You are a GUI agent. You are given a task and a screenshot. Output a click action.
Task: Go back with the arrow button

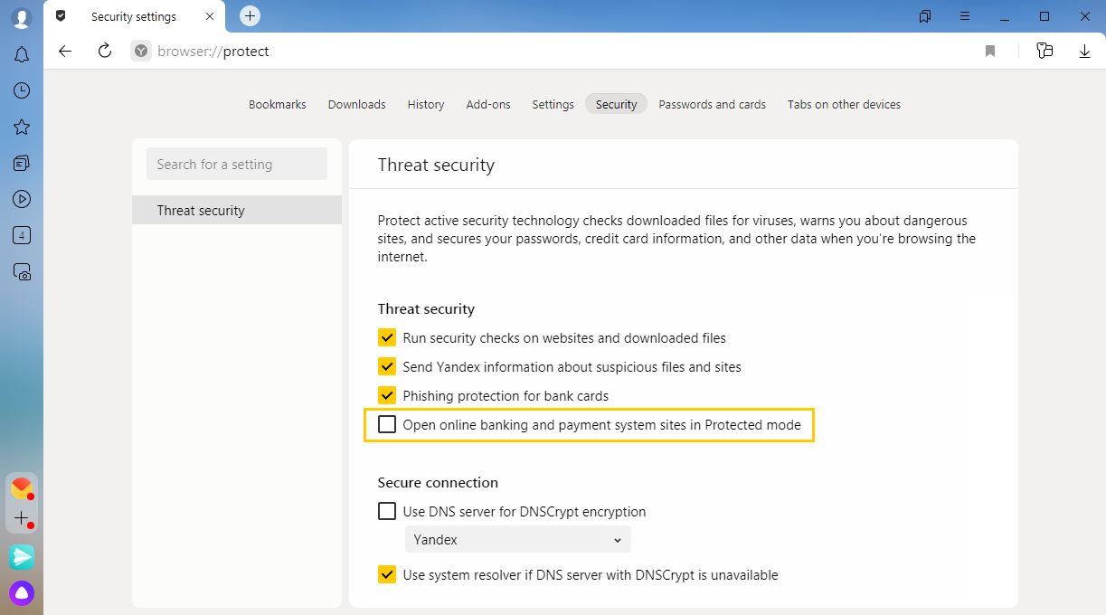[x=65, y=52]
